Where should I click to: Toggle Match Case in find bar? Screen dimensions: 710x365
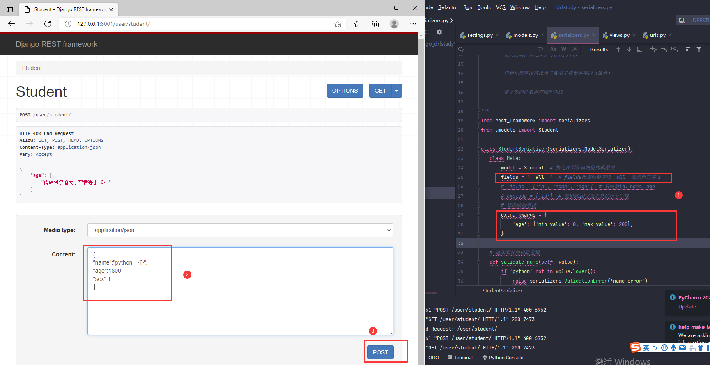click(x=553, y=49)
